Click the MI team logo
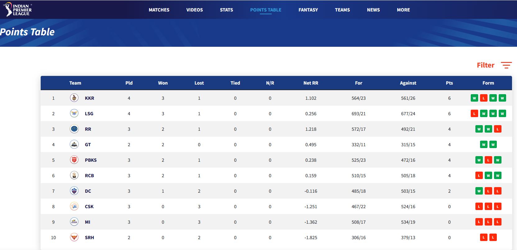Image resolution: width=517 pixels, height=250 pixels. [74, 222]
